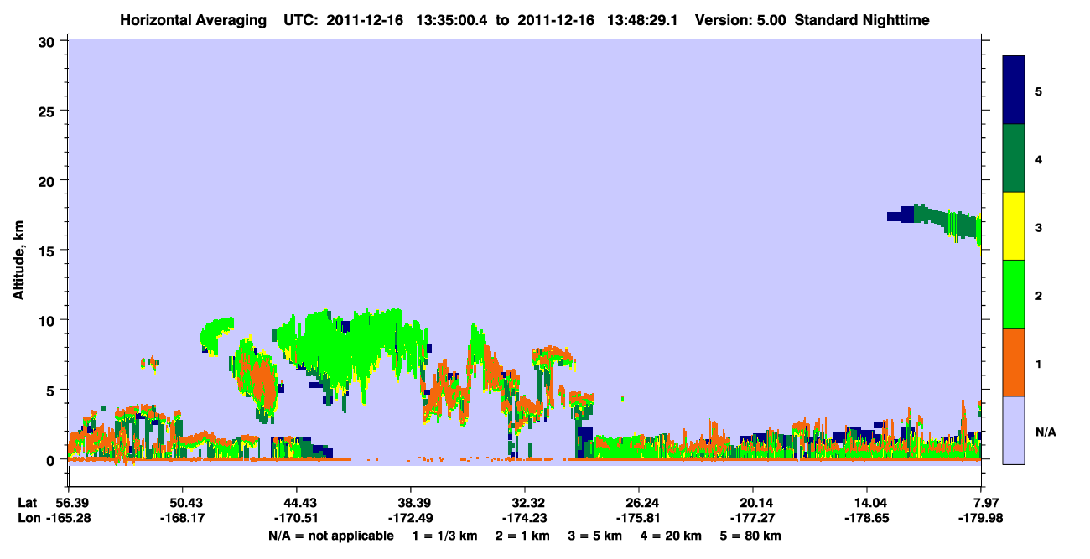Click the latitude label 44.43
Screen dimensions: 1090x559
296,503
